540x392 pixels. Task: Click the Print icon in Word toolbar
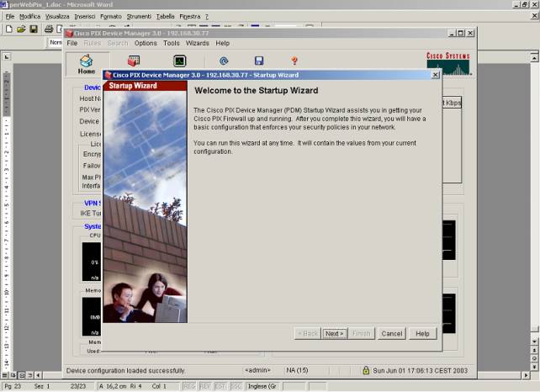point(49,29)
